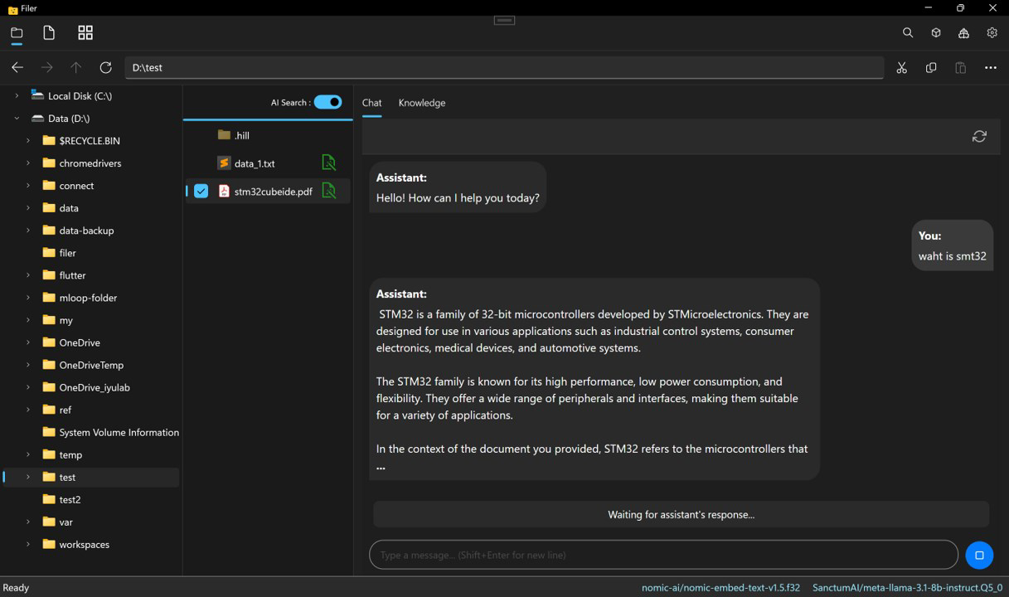Click the new file icon in the toolbar

48,32
